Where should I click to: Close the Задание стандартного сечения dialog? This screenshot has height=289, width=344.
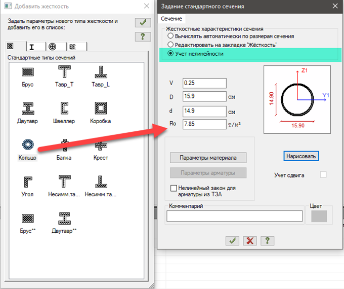[x=335, y=6]
